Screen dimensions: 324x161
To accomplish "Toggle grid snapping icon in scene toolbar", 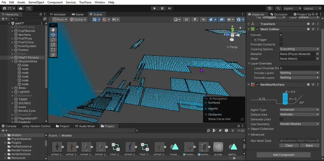I will [x=95, y=19].
